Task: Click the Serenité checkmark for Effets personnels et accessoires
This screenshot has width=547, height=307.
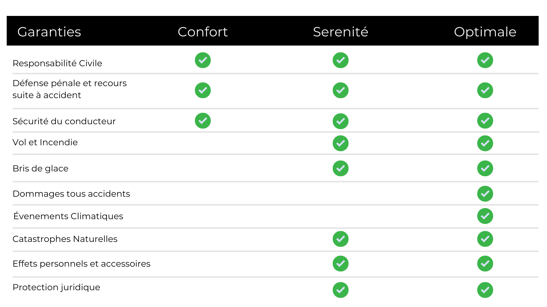Action: (x=340, y=264)
